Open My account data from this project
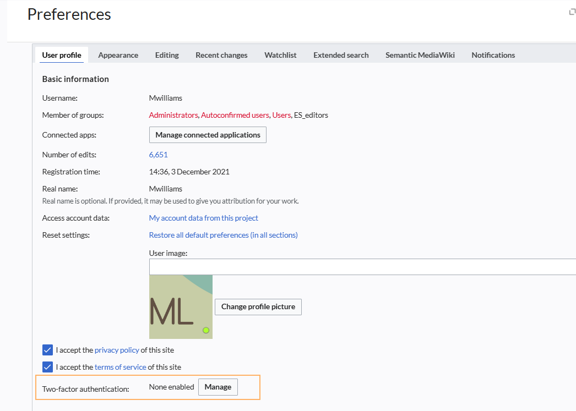 click(x=204, y=218)
